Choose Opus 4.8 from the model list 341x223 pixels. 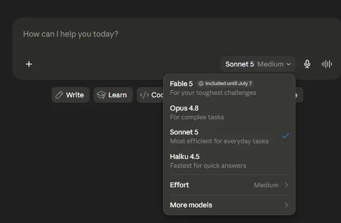coord(229,112)
